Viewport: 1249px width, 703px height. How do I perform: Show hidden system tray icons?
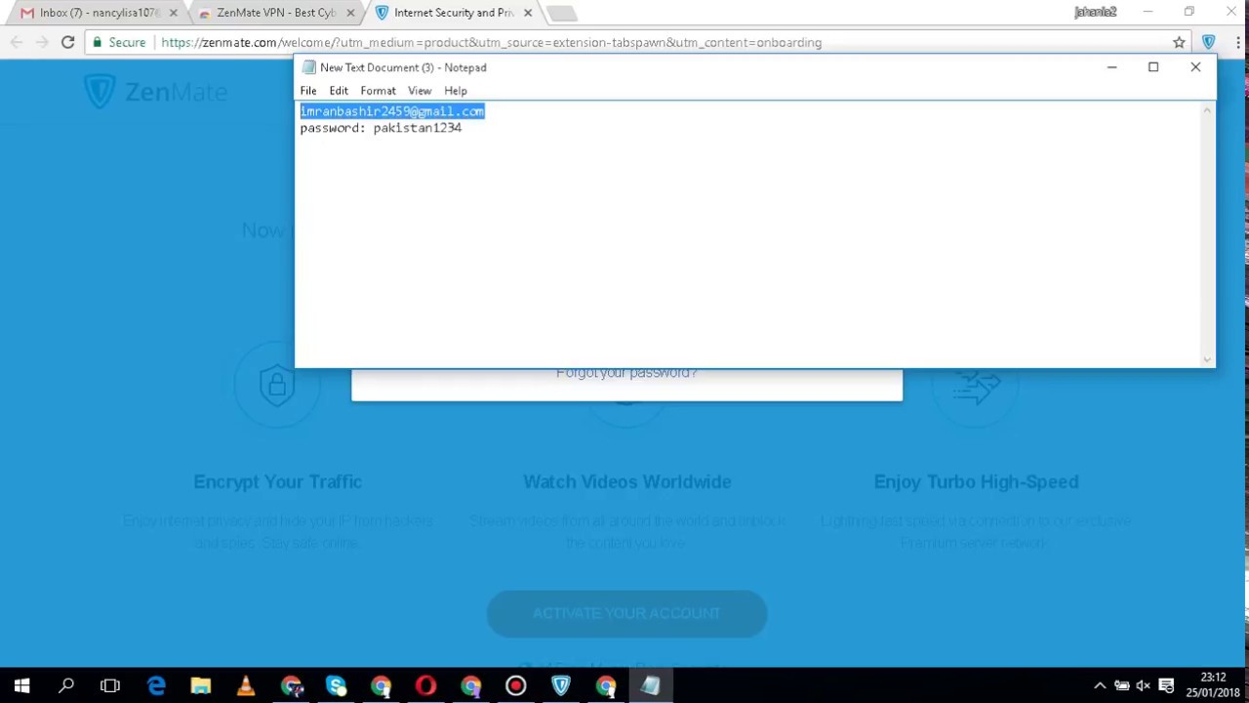(x=1100, y=685)
